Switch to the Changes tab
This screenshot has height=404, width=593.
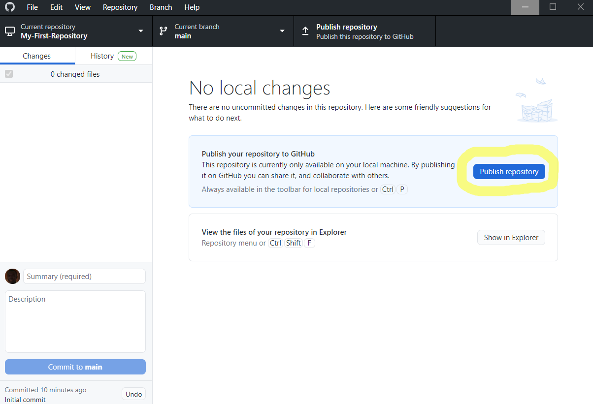pos(37,56)
